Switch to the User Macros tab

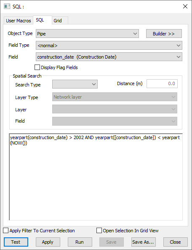(x=18, y=21)
